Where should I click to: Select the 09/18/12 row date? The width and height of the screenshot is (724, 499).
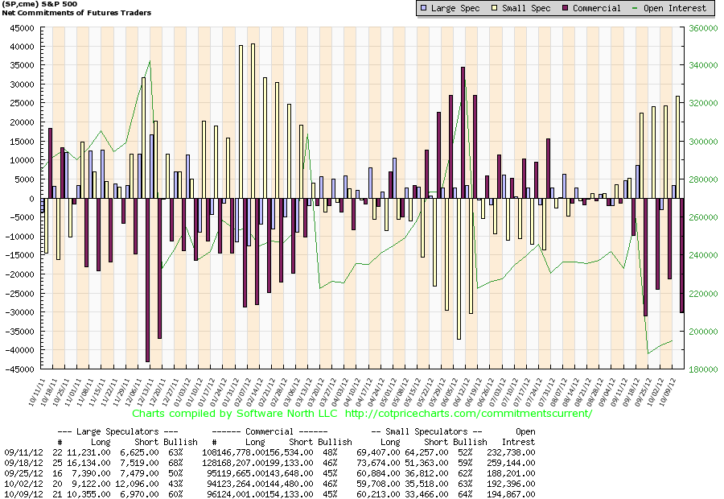[x=23, y=463]
